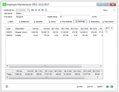119x92 pixels.
Task: Click the 14,849.12 Qtr 2 Amt cell
Action: pyautogui.click(x=84, y=32)
